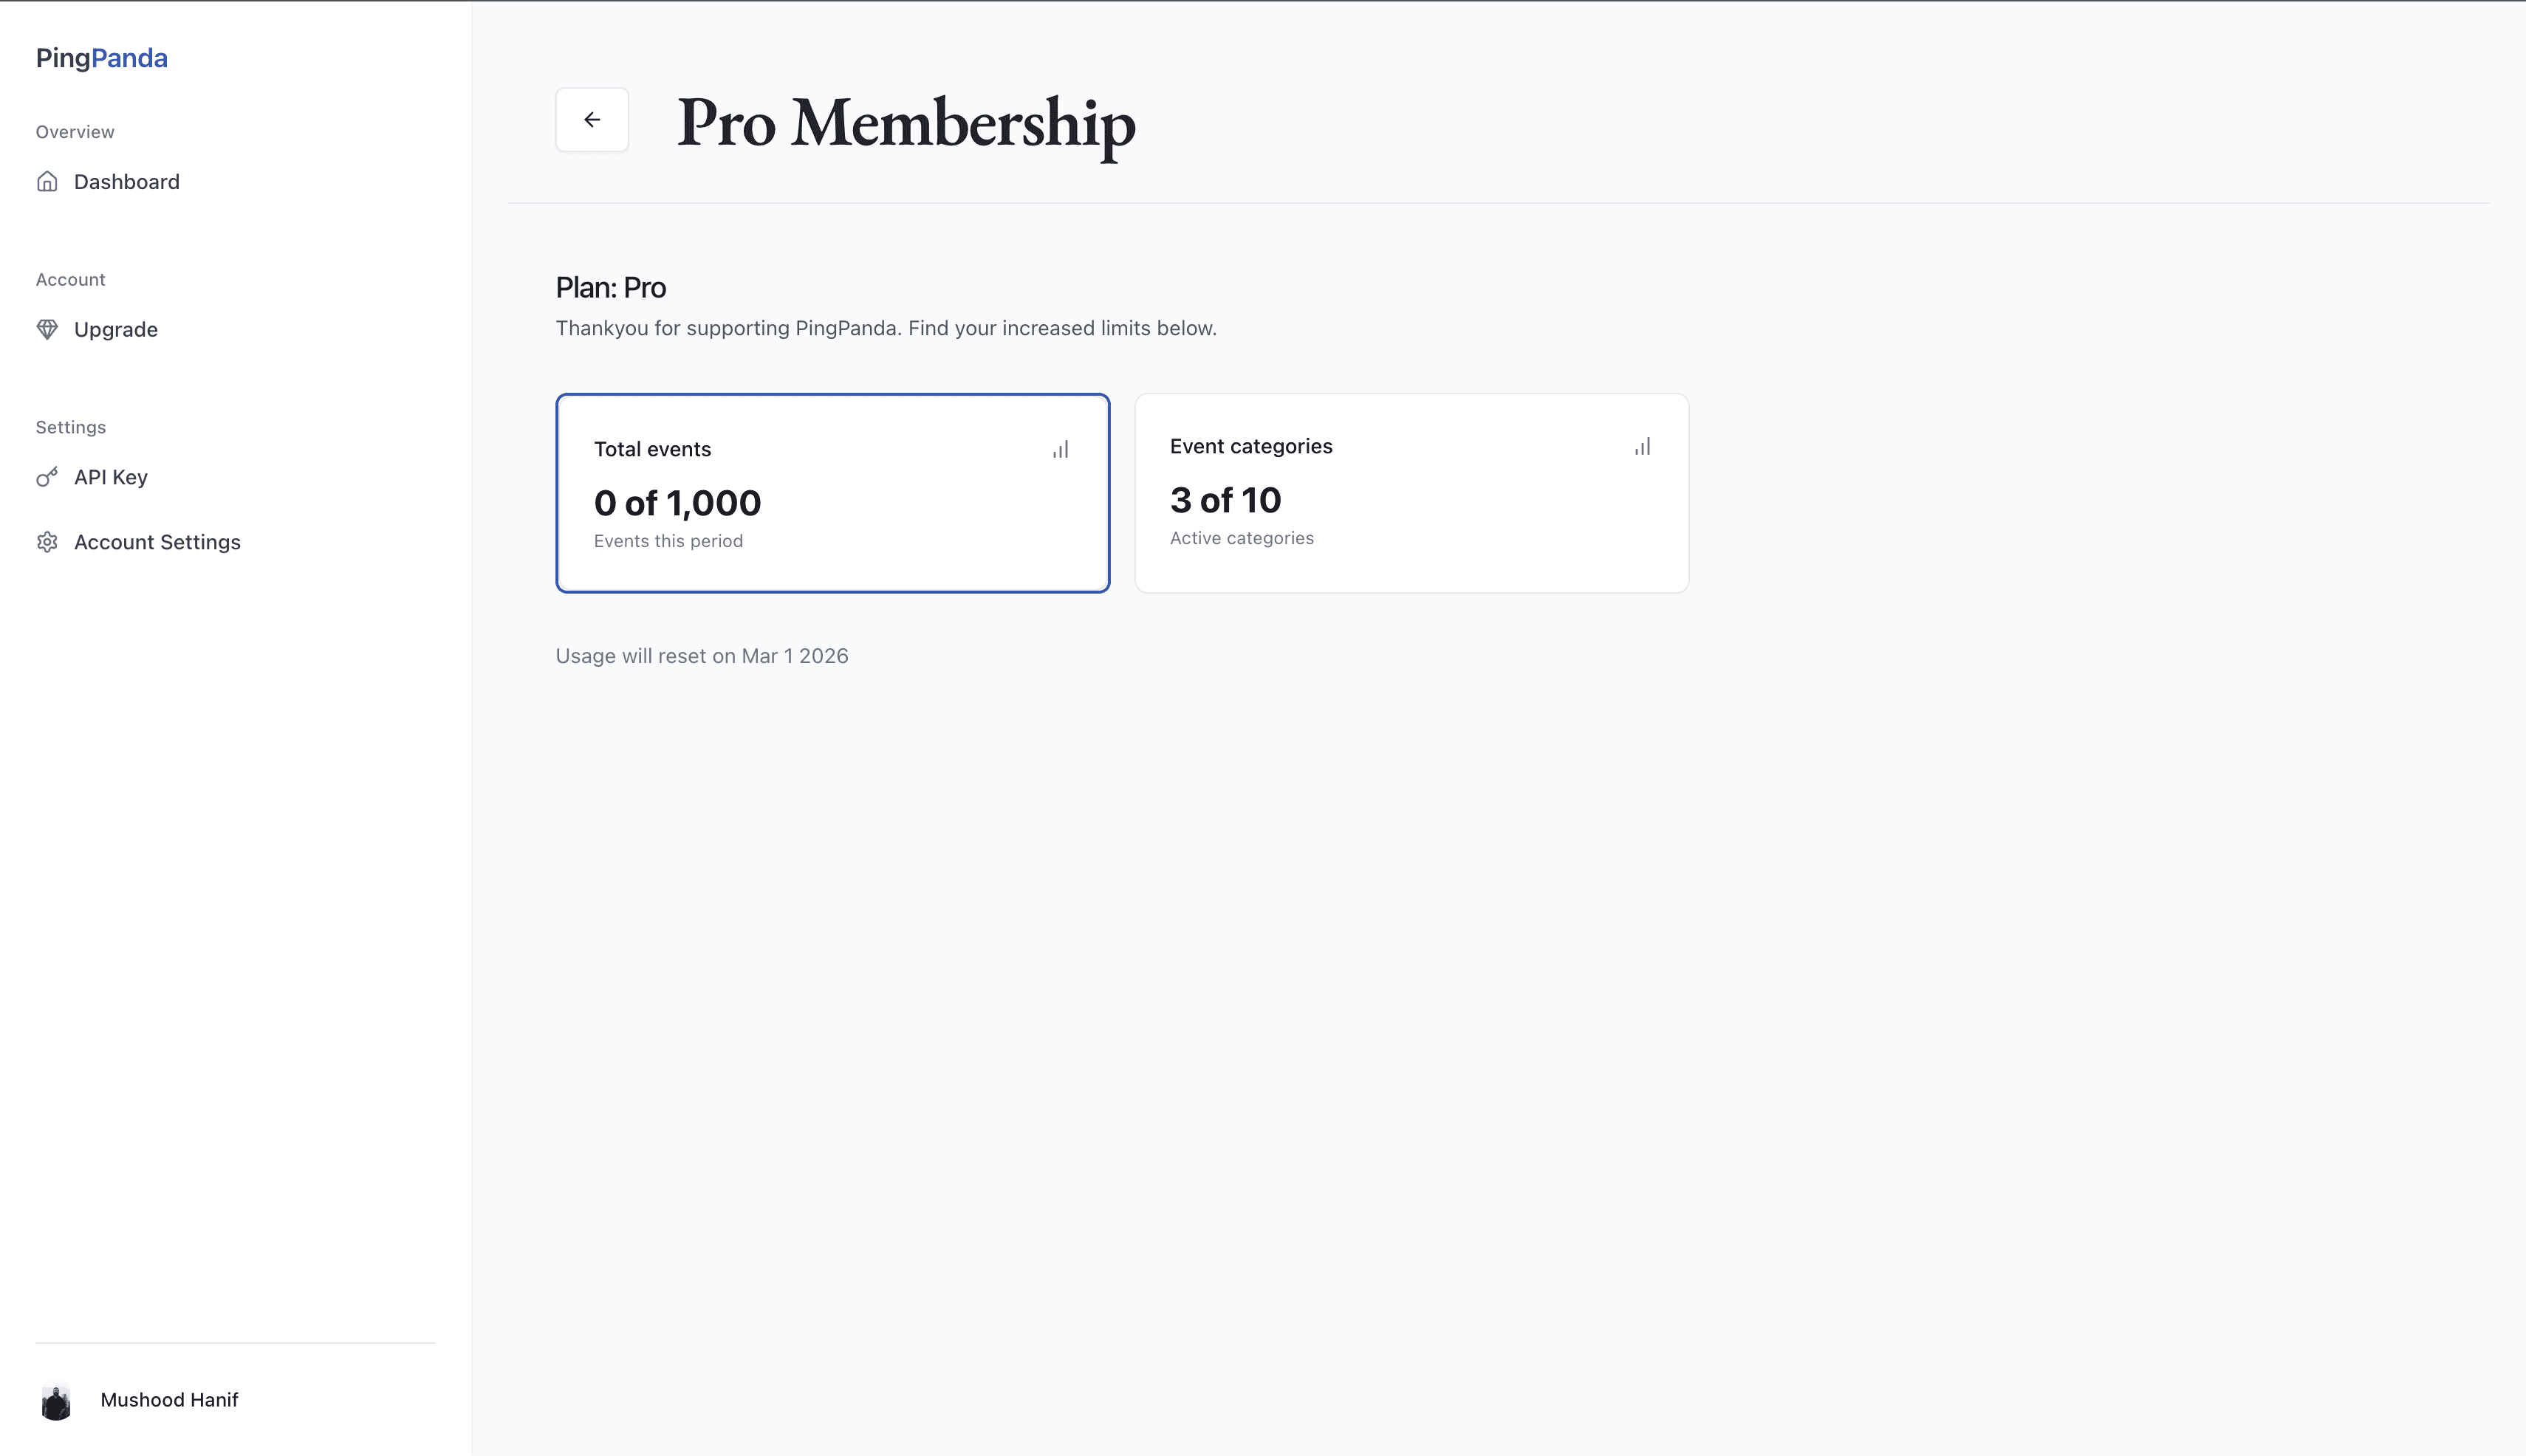
Task: Open Account Settings from the sidebar
Action: click(157, 542)
